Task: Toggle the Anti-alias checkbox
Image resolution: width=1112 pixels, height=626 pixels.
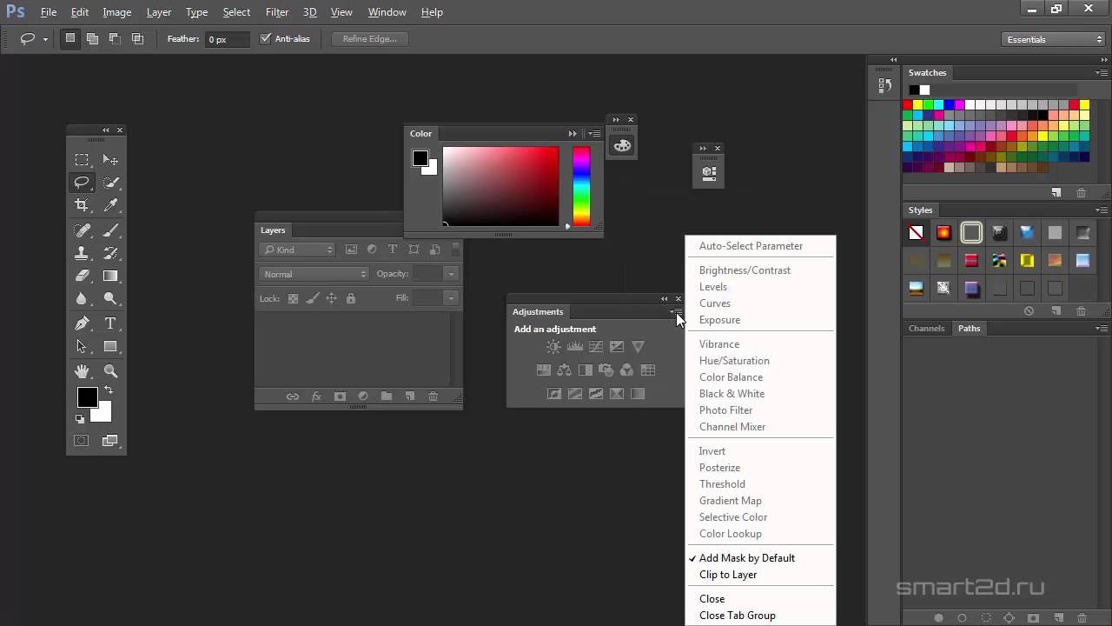Action: click(x=266, y=39)
